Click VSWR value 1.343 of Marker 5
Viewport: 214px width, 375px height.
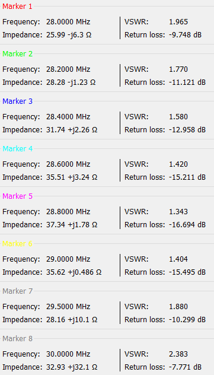coord(178,212)
